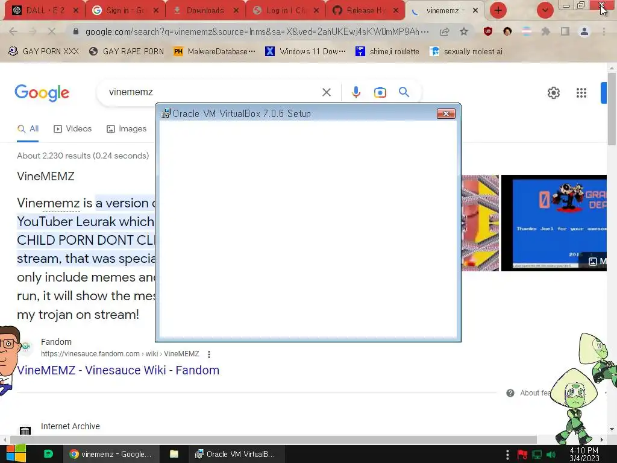
Task: Click the vertical page scrollbar thumb
Action: pos(612,109)
